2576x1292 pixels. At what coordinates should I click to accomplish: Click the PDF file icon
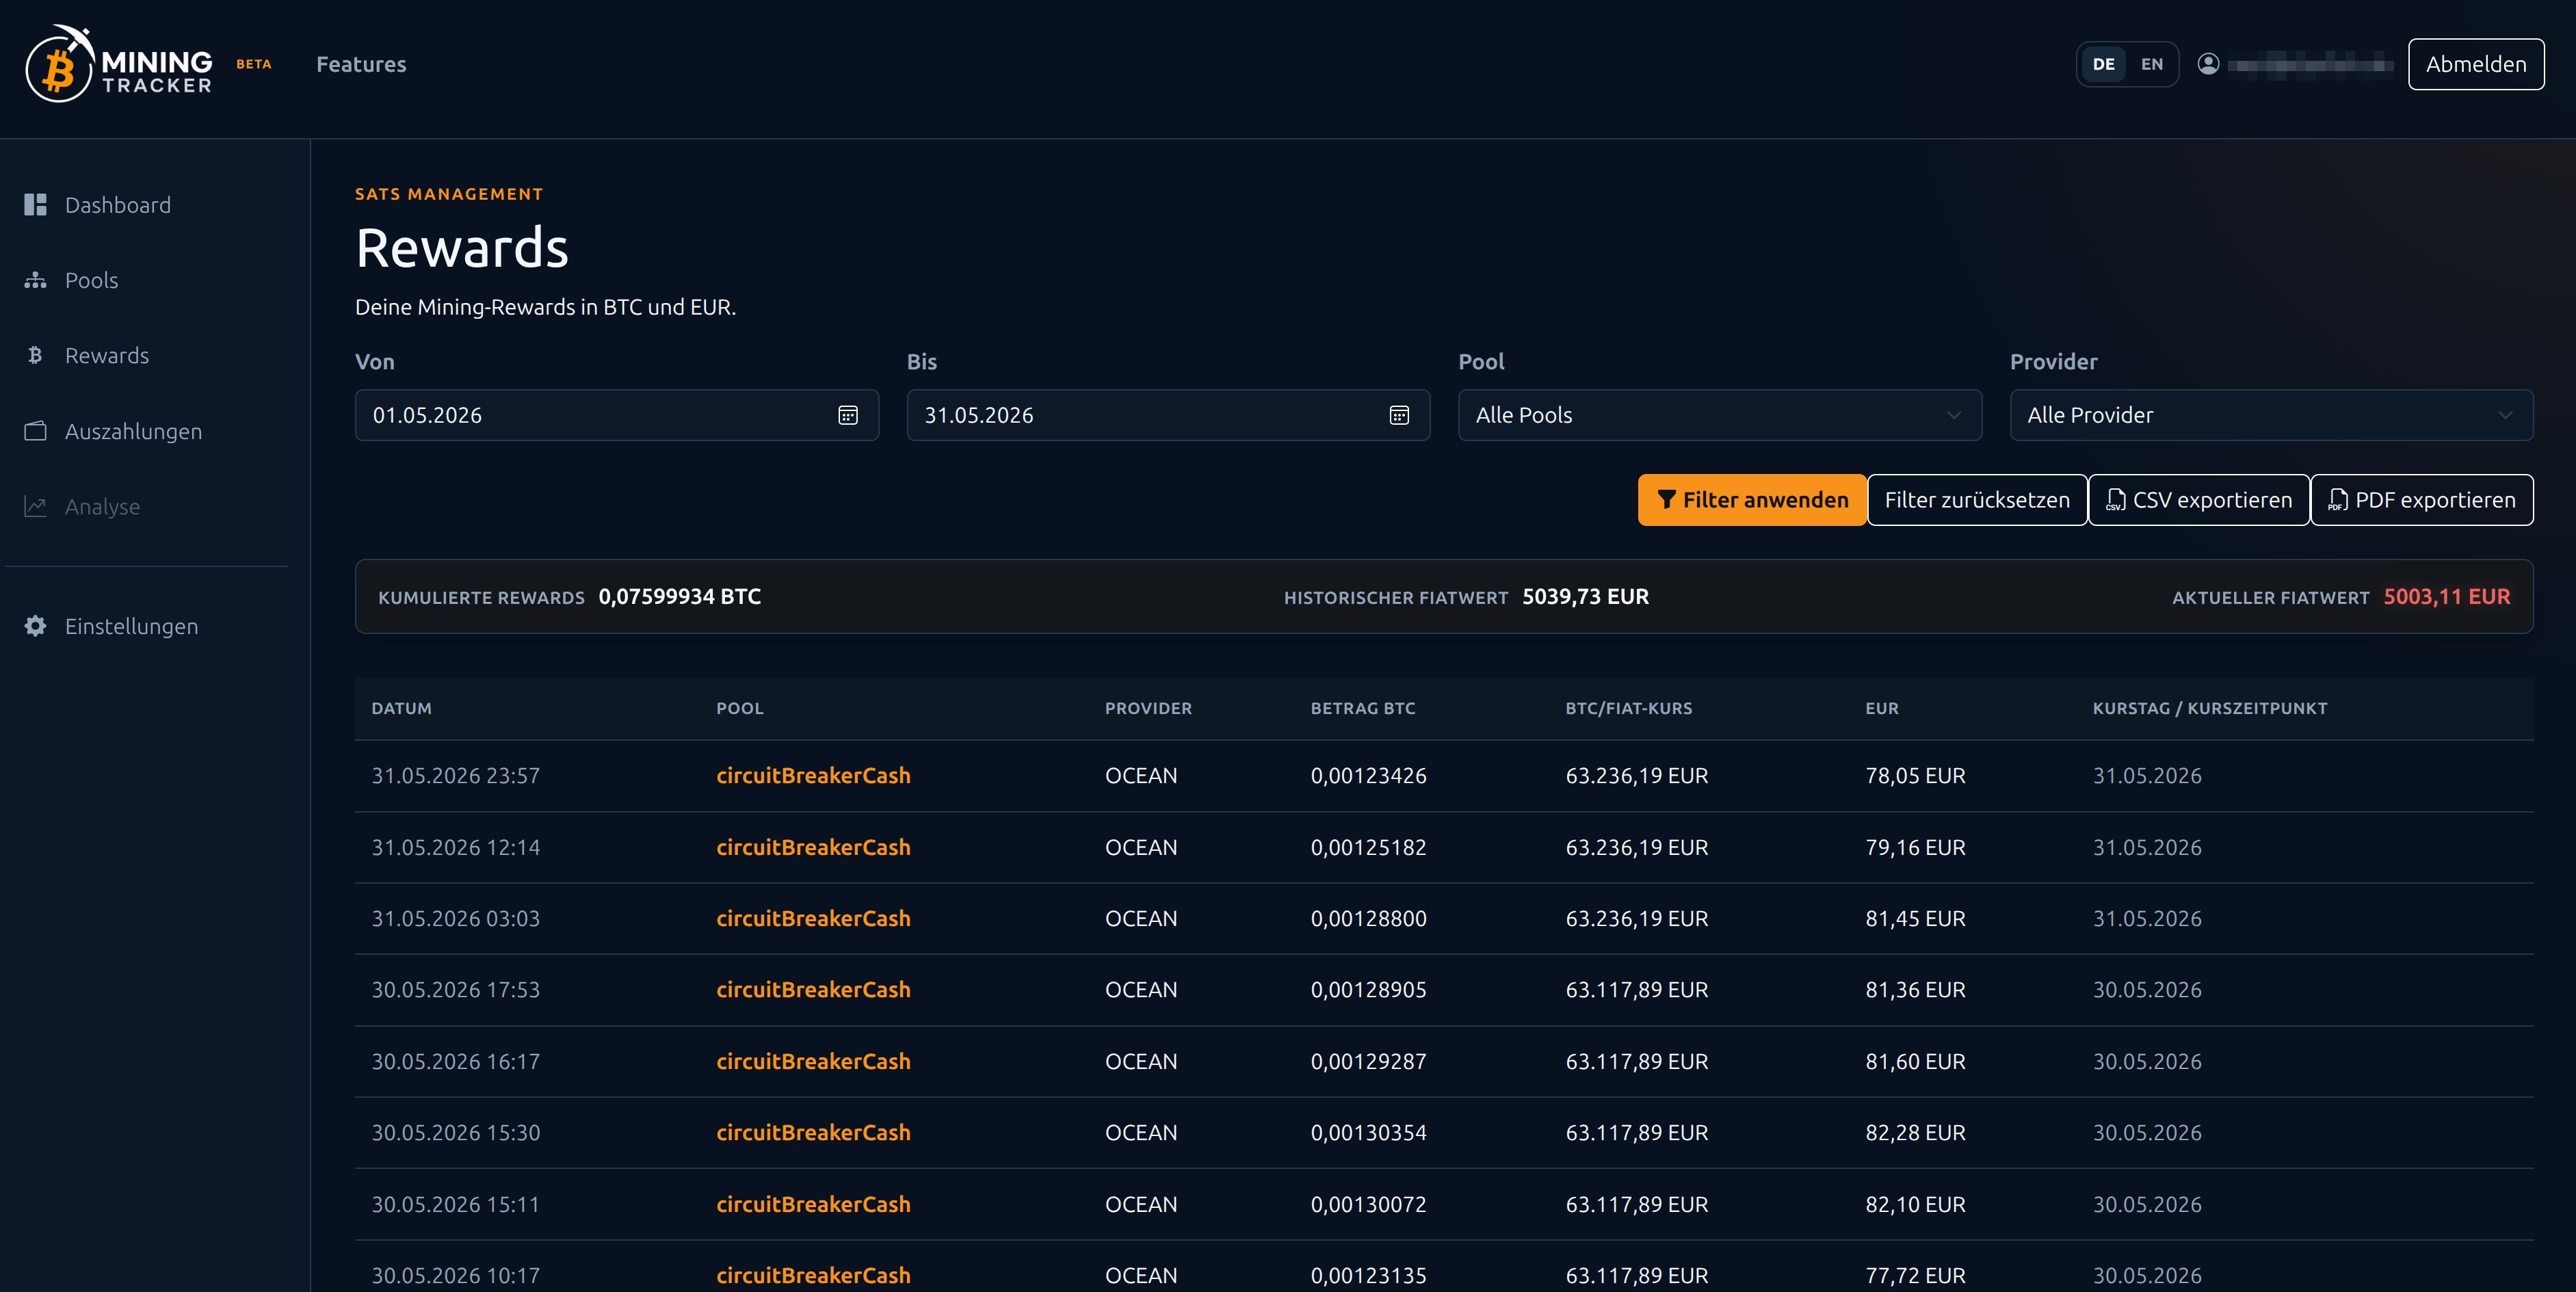[2337, 500]
